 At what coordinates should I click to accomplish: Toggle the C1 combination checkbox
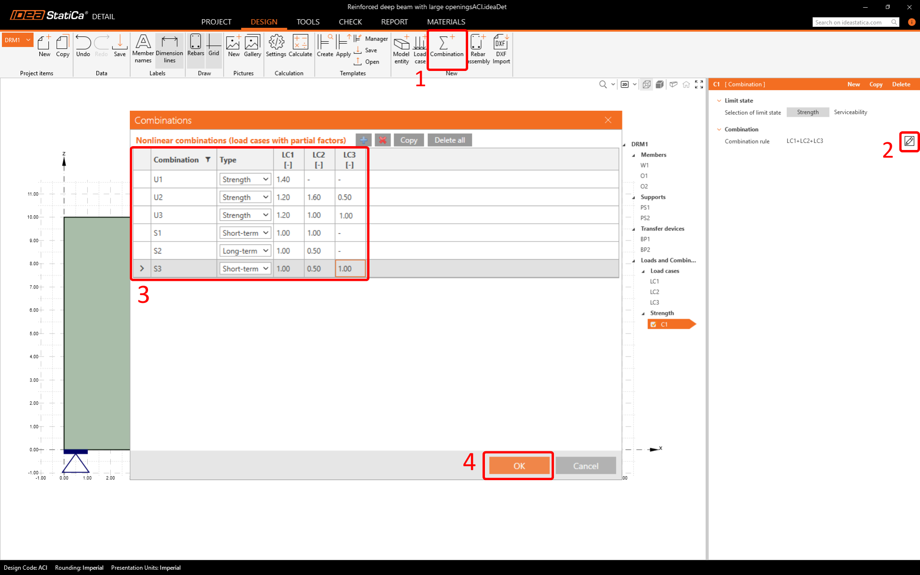click(x=654, y=324)
